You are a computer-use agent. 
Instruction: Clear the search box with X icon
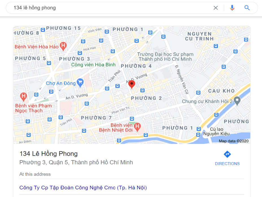point(216,8)
